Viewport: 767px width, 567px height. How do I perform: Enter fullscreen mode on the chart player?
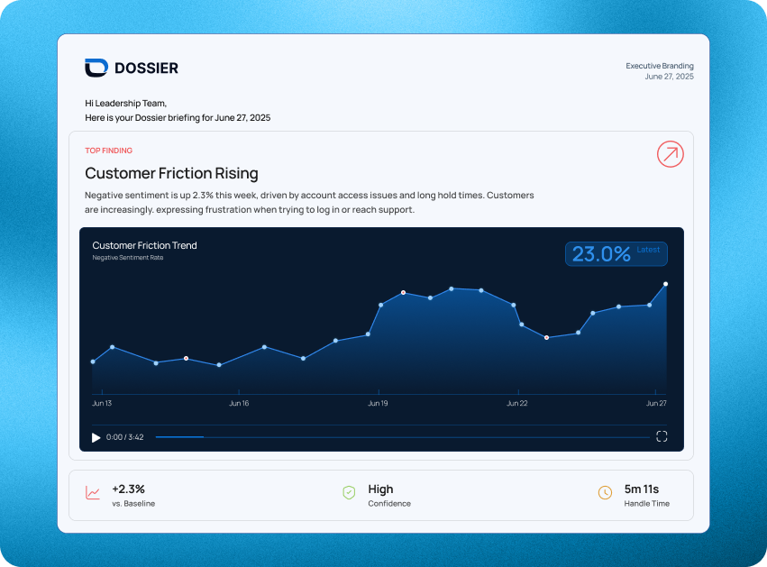662,436
